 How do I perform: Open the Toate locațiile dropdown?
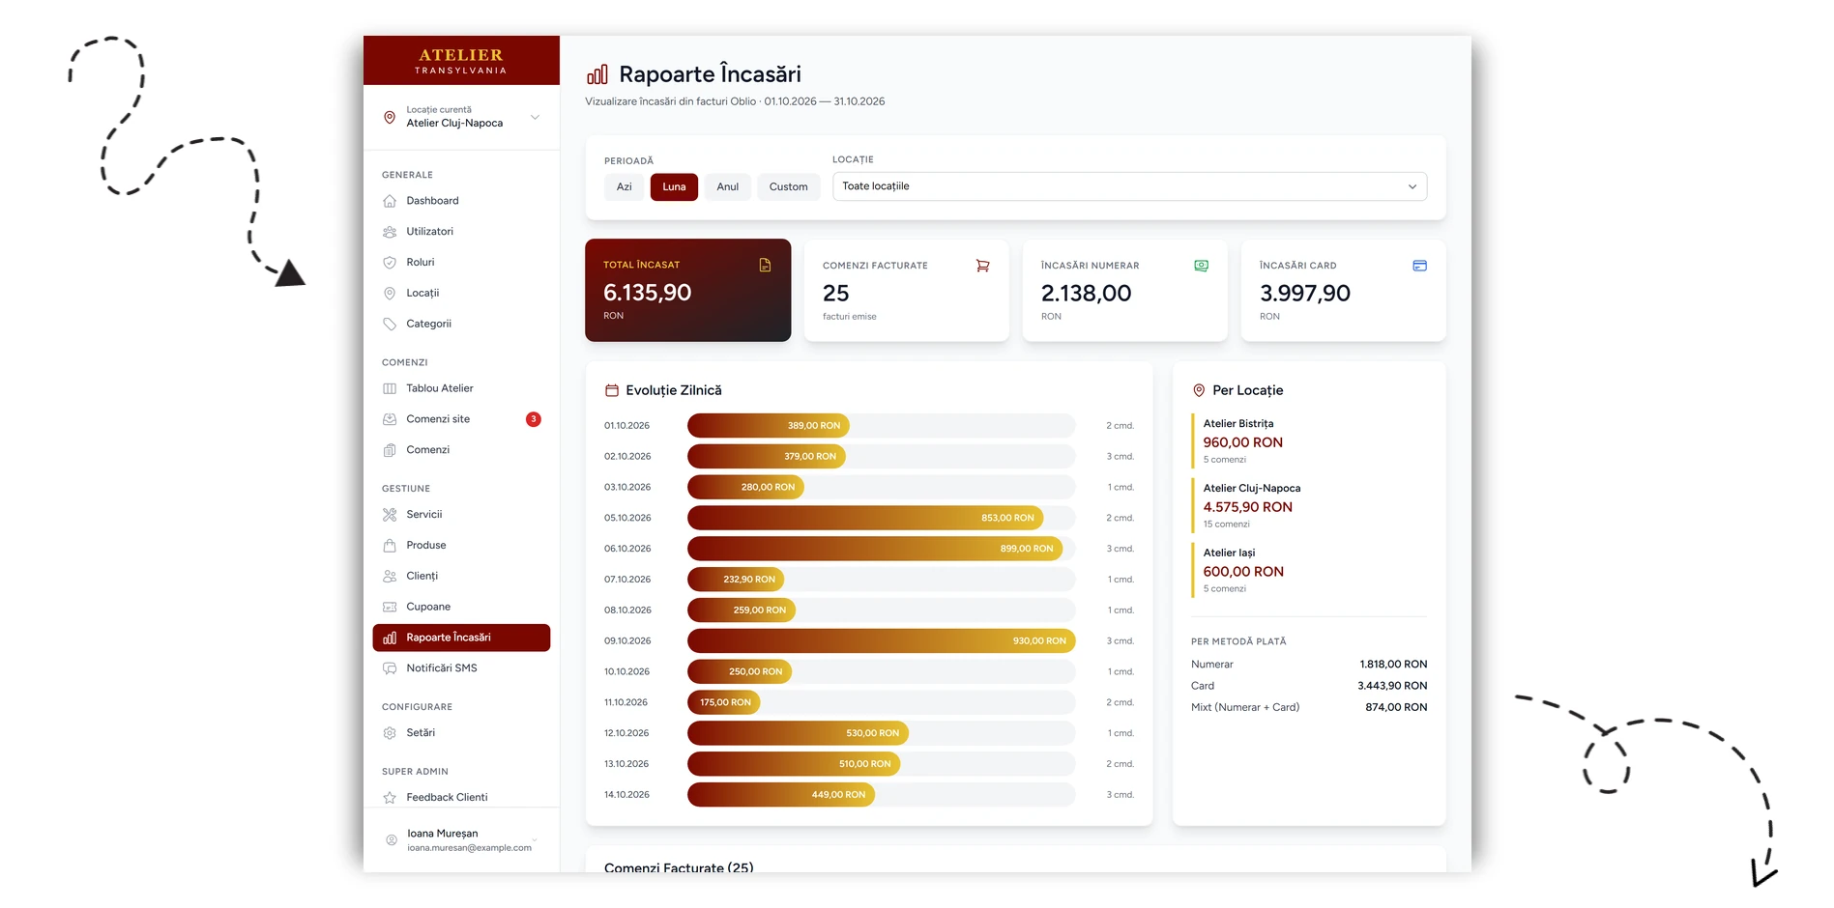pyautogui.click(x=1129, y=186)
